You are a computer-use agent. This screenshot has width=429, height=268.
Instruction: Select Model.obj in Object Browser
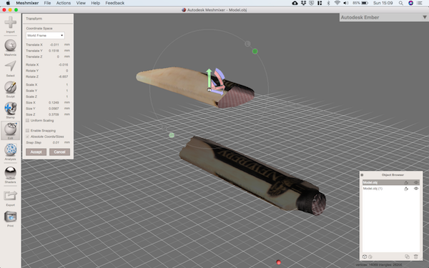pyautogui.click(x=391, y=182)
